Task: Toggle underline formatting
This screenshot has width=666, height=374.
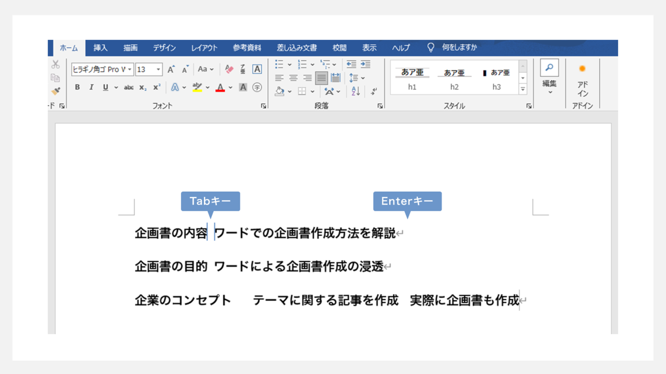Action: tap(105, 87)
